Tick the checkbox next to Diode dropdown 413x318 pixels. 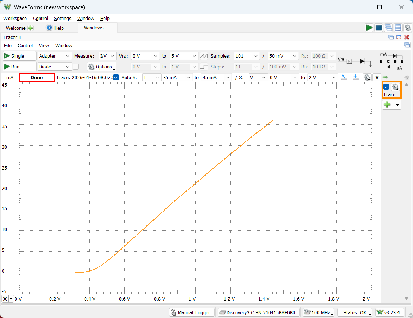point(76,67)
